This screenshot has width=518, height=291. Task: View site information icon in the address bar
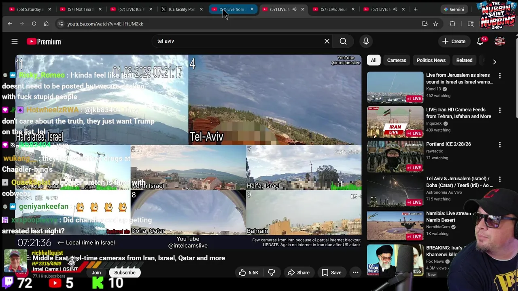click(x=60, y=24)
